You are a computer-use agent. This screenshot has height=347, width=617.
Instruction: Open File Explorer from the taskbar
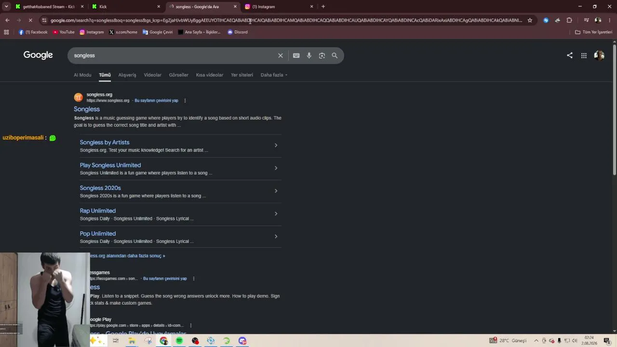click(x=132, y=341)
